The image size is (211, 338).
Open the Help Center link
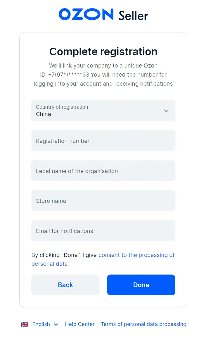tap(80, 324)
